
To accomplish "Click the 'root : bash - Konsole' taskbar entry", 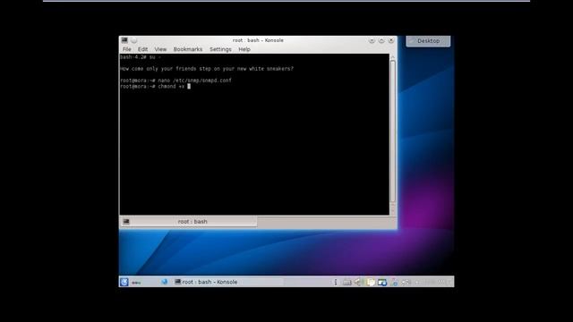I will (228, 282).
